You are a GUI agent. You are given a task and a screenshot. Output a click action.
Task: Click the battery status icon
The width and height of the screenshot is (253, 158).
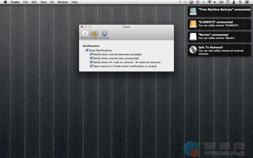tap(221, 2)
